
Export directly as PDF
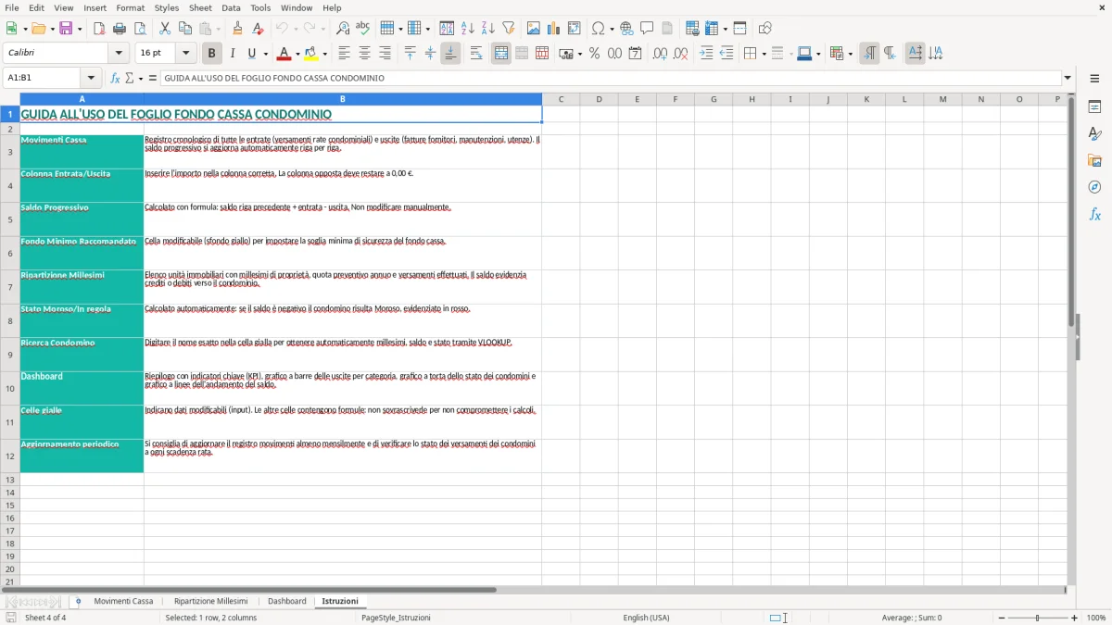point(99,29)
